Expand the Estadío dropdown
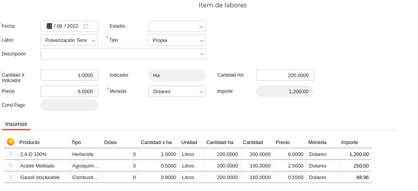This screenshot has width=418, height=191. (x=201, y=27)
